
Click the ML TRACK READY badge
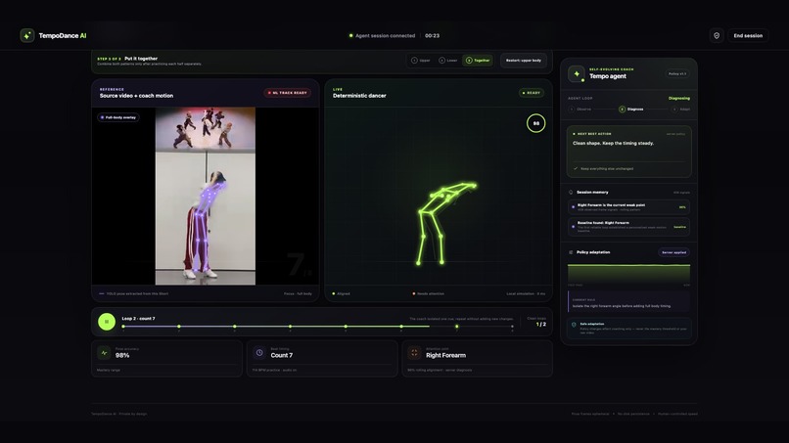click(x=288, y=93)
